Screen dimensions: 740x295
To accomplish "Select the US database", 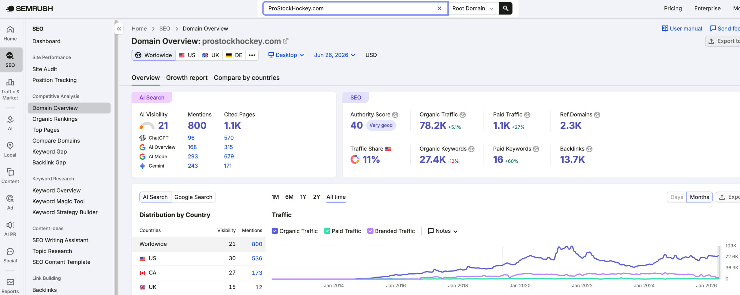I will click(x=187, y=55).
